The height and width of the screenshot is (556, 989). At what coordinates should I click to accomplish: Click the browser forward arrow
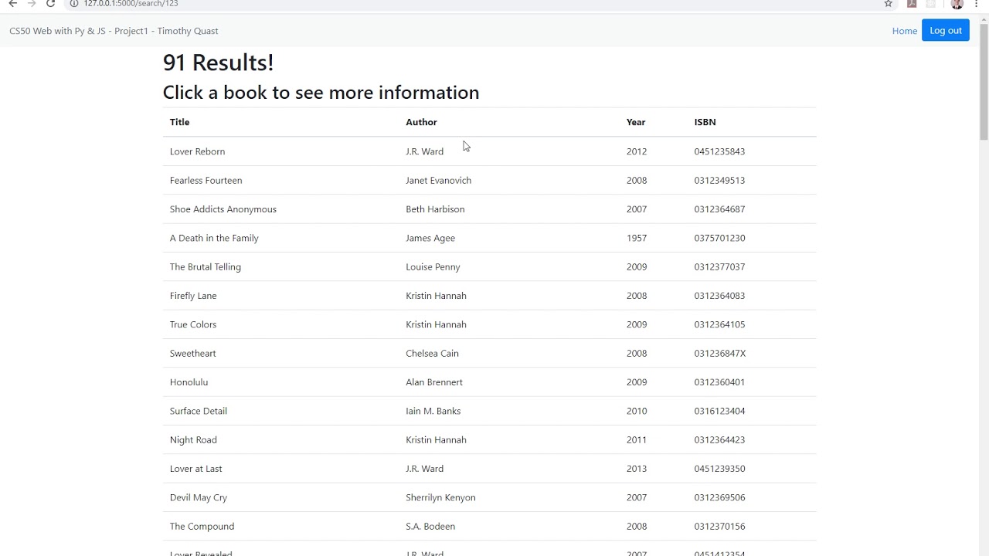pos(32,4)
